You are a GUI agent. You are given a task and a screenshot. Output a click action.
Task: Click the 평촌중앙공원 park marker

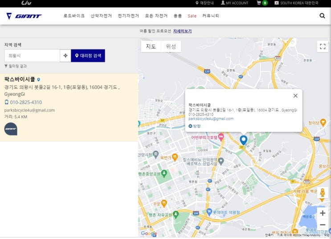point(164,174)
